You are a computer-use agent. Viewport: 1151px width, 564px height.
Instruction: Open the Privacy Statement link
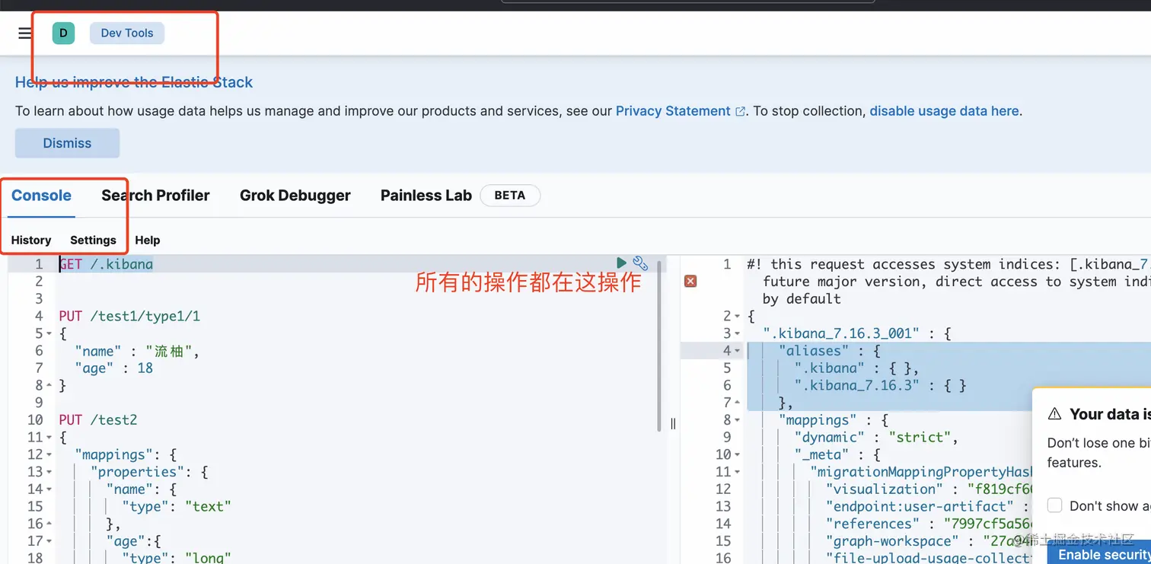(681, 111)
